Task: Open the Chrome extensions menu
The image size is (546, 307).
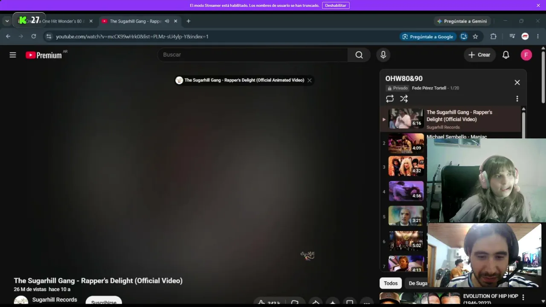Action: [494, 36]
